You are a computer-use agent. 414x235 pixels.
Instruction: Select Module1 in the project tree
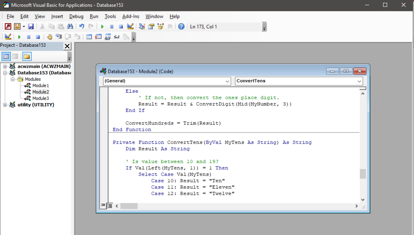click(x=40, y=85)
